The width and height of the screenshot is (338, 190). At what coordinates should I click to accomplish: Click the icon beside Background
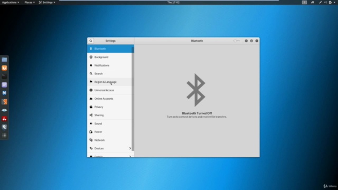91,57
